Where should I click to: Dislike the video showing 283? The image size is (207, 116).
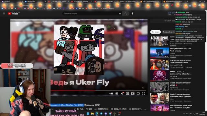pos(89,109)
